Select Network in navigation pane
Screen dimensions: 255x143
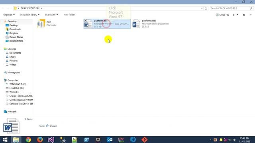coord(12,112)
